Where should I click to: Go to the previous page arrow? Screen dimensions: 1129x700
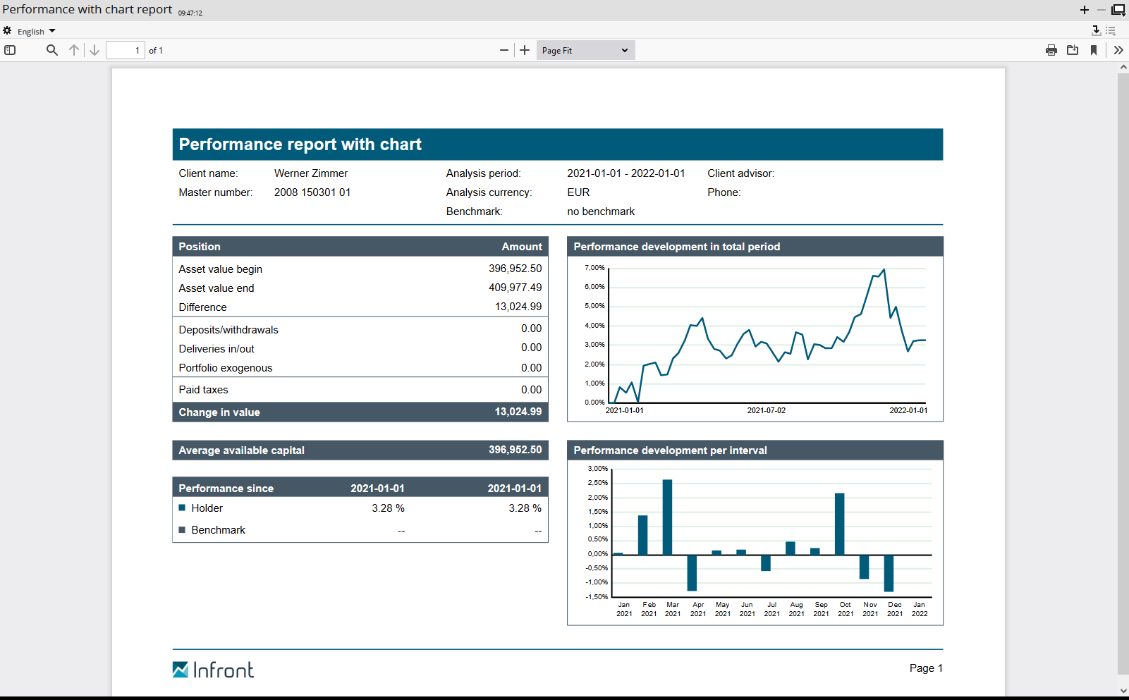74,50
